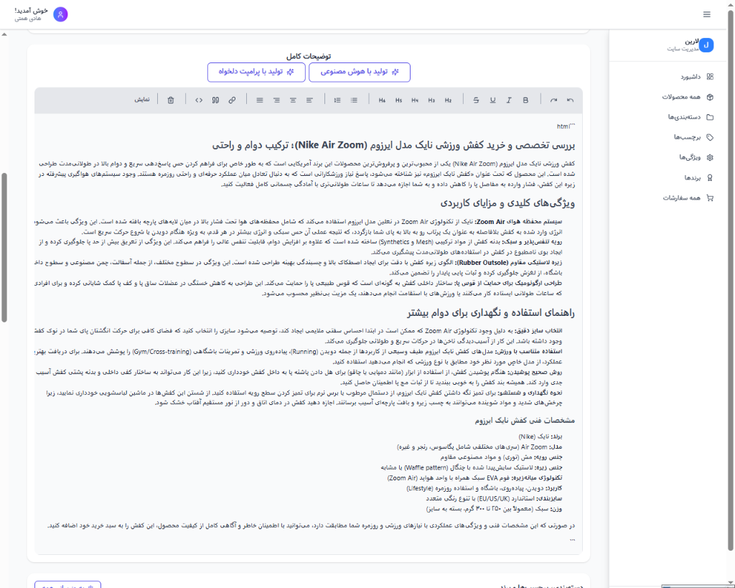Clear editor content with the trash icon

coord(171,100)
